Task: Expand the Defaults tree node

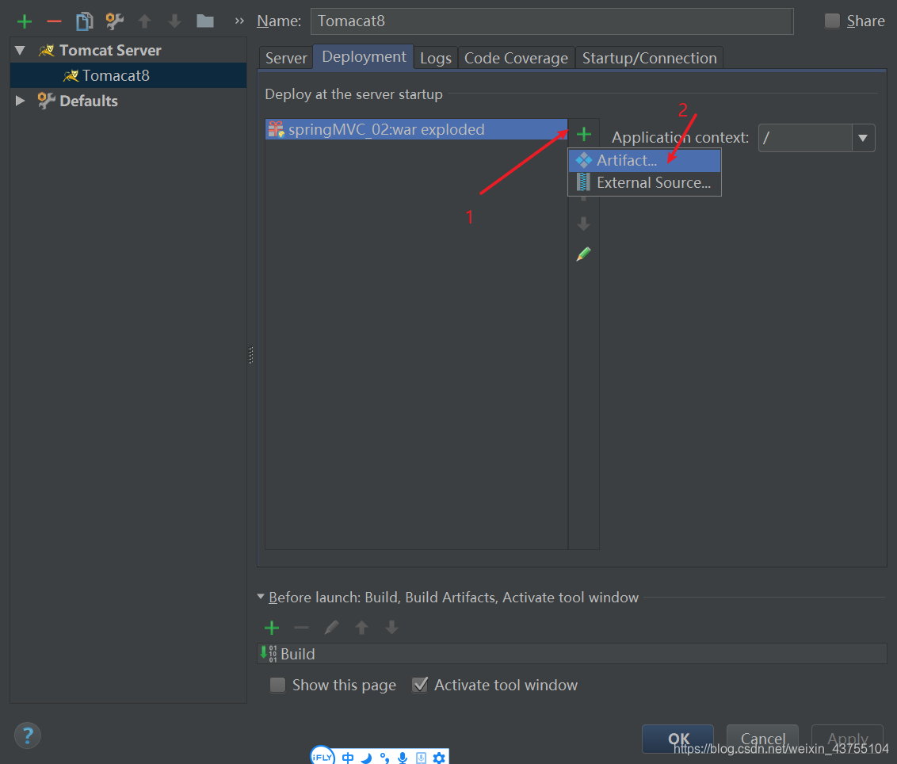Action: click(x=20, y=101)
